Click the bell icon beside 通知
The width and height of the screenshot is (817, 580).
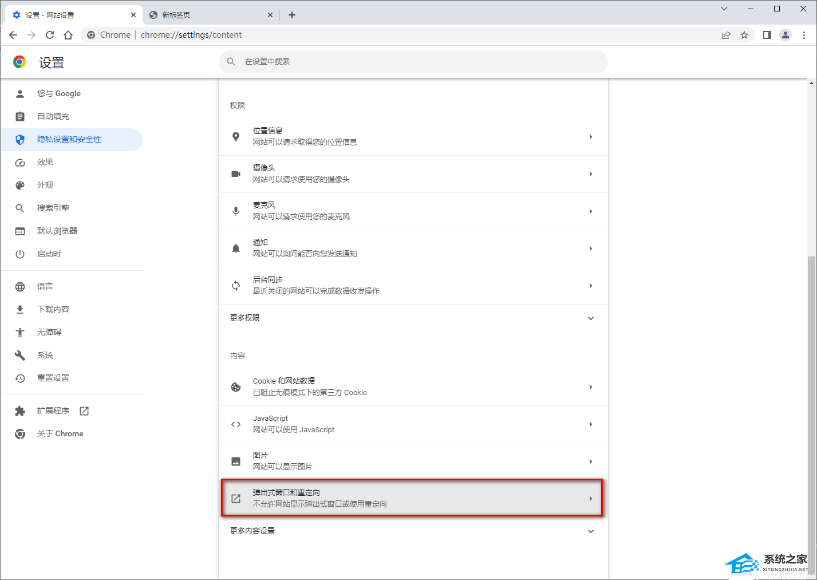[236, 248]
